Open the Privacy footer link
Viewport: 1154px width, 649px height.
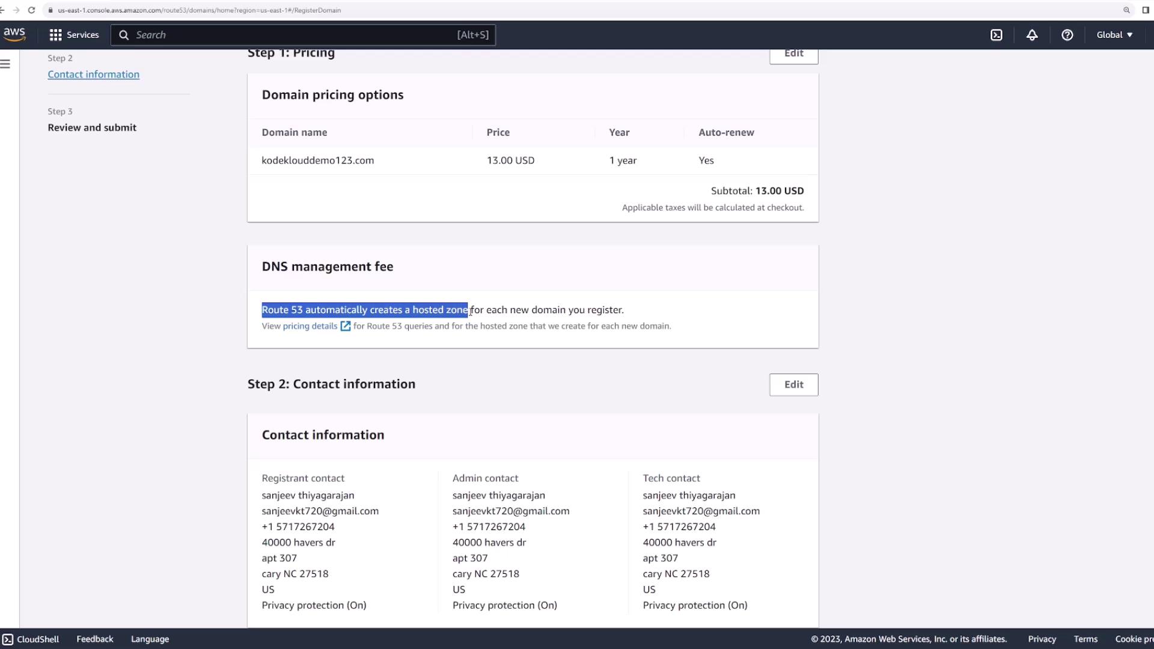1042,639
